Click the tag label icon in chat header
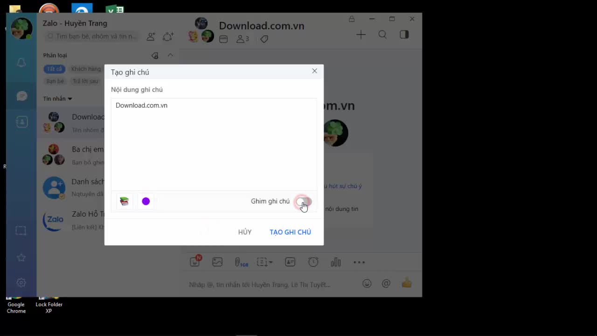 point(264,39)
